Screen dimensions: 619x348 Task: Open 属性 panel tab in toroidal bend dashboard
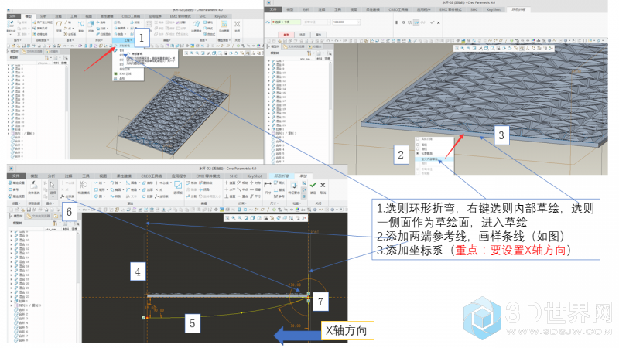click(x=318, y=35)
